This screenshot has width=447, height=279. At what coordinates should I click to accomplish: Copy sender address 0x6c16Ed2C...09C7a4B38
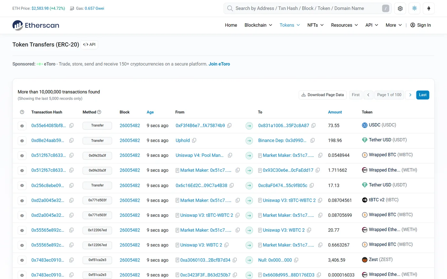(232, 185)
